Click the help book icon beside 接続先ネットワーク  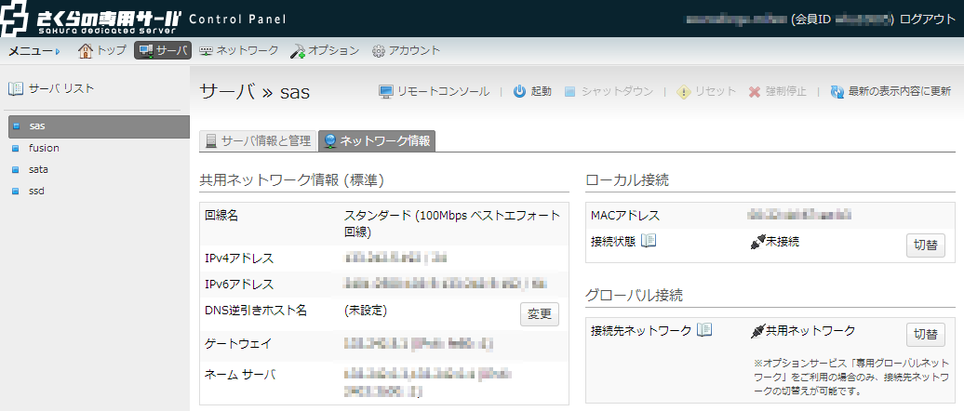tap(704, 330)
